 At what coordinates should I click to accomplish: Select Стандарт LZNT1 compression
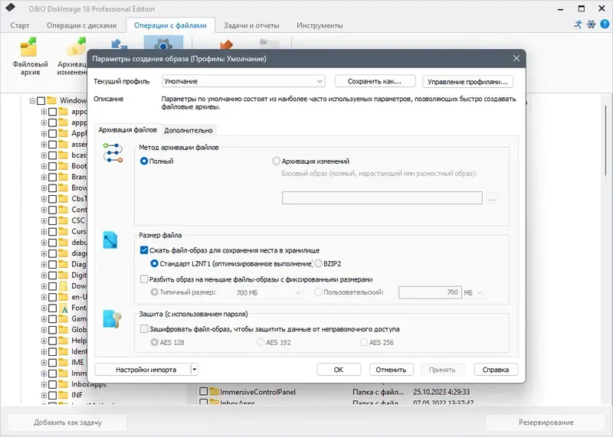coord(155,263)
